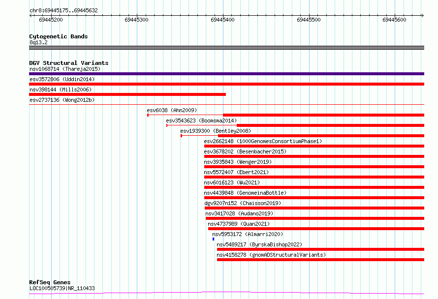
Task: Click the thick red esv6038 variant bar
Action: pyautogui.click(x=323, y=115)
